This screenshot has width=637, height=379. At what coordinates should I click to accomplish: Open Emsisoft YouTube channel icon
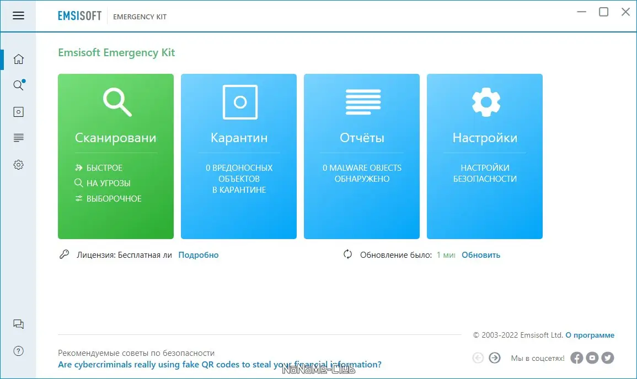592,358
